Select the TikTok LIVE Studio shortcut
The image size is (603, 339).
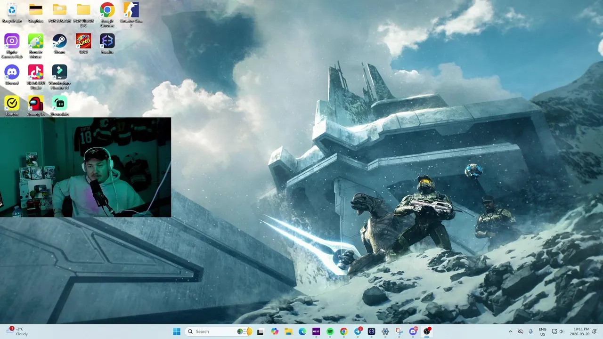(x=35, y=77)
